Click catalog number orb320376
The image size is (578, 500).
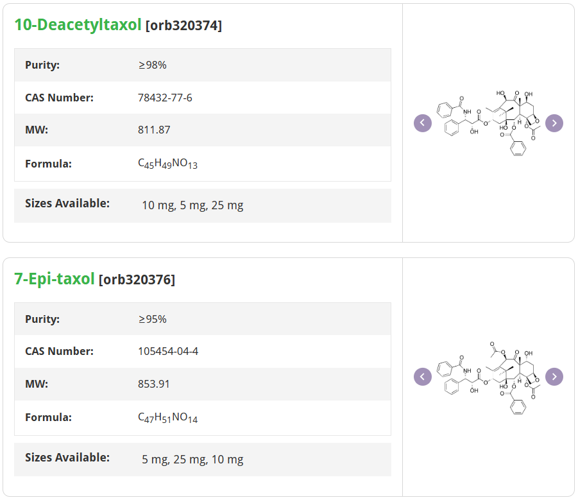tap(137, 280)
